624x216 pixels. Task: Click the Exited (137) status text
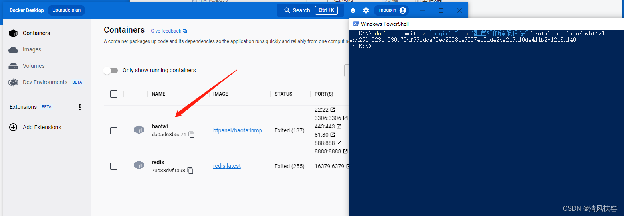pyautogui.click(x=289, y=130)
